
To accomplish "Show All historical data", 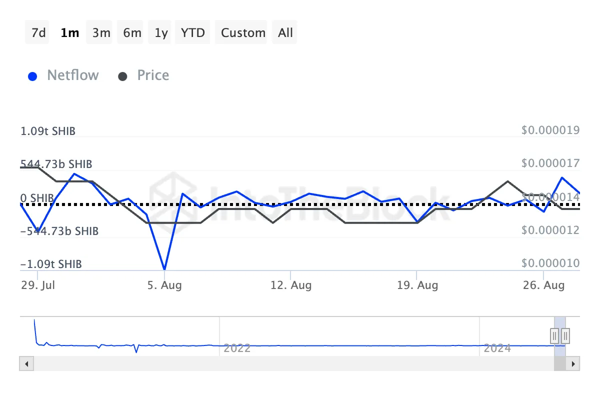I will pos(285,33).
